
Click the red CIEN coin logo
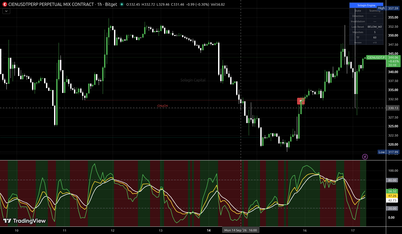(x=5, y=4)
